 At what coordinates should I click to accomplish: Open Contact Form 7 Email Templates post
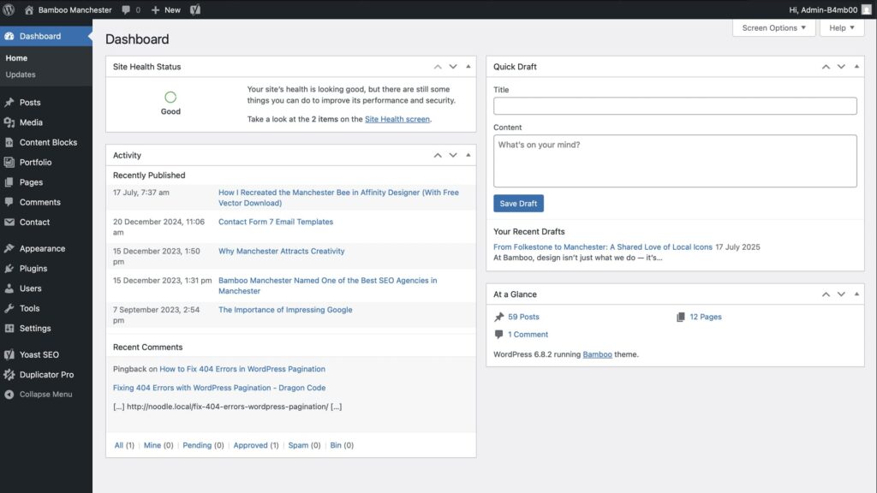pyautogui.click(x=276, y=222)
